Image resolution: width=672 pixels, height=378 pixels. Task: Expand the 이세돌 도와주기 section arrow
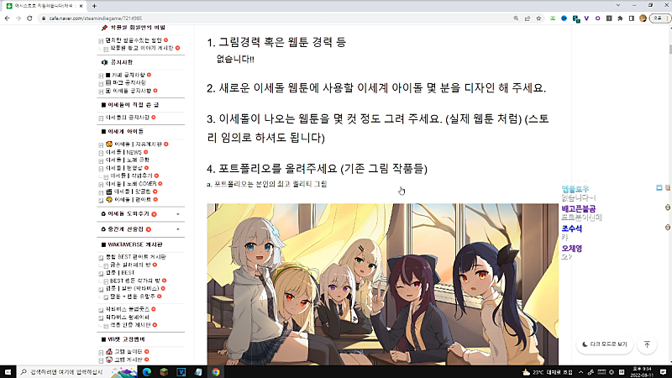point(178,214)
